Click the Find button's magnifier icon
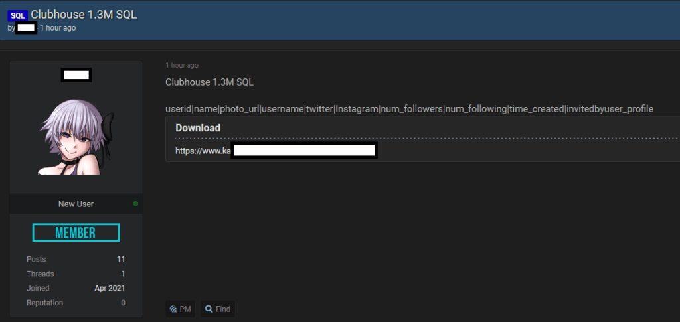Image resolution: width=680 pixels, height=322 pixels. pos(209,309)
